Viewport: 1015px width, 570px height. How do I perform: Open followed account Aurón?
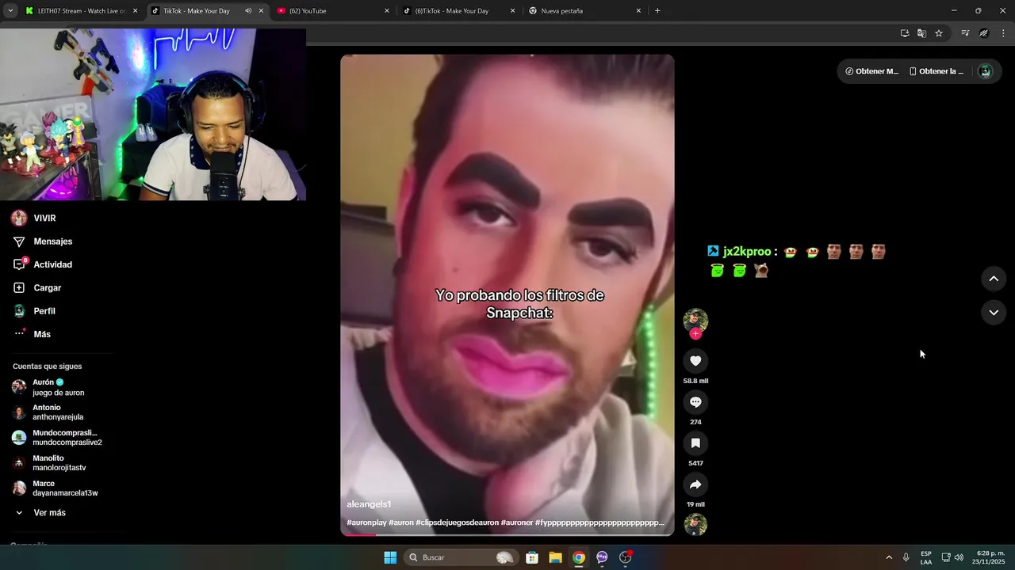[57, 387]
